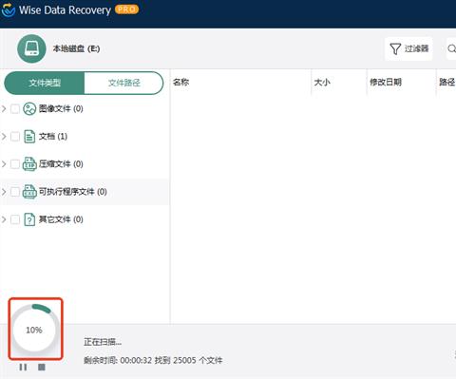The height and width of the screenshot is (379, 456).
Task: Select the 其它文件 (0) row label
Action: [61, 219]
